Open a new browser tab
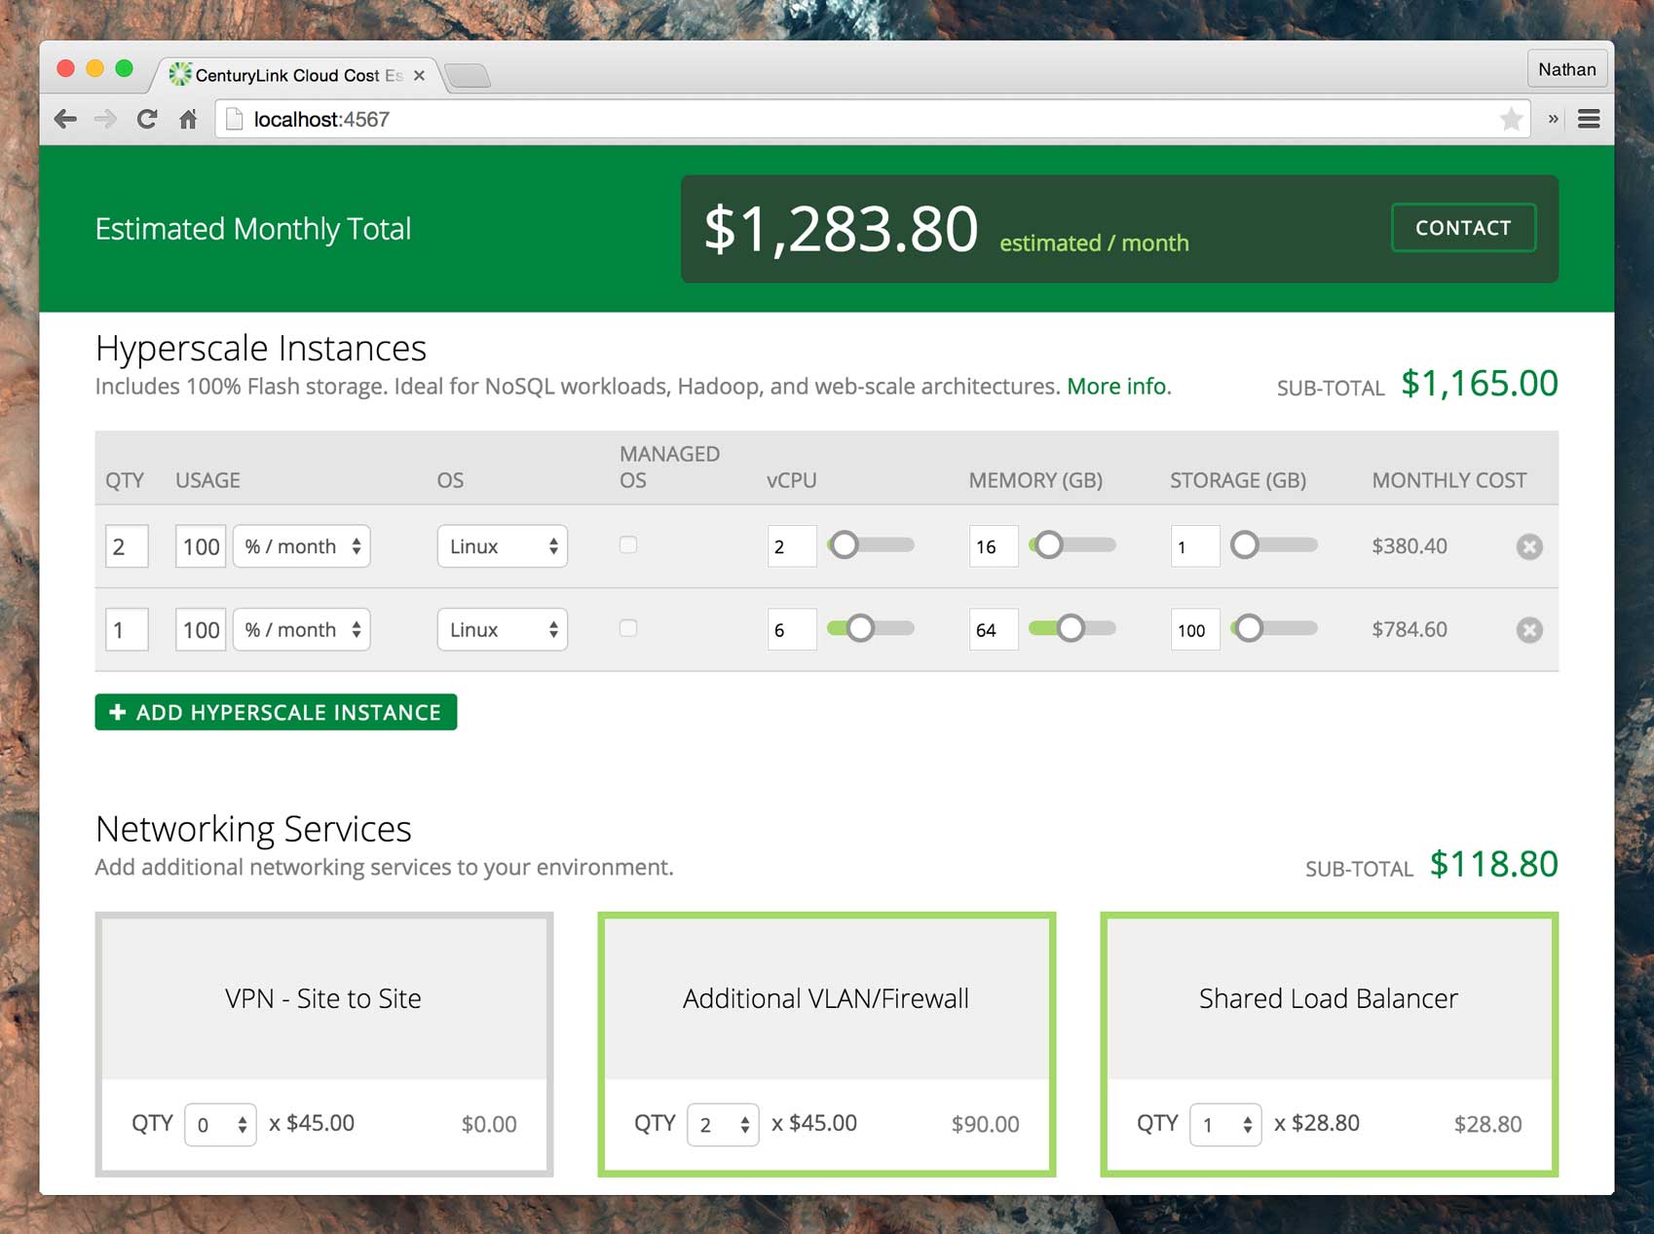The width and height of the screenshot is (1654, 1234). click(x=468, y=75)
